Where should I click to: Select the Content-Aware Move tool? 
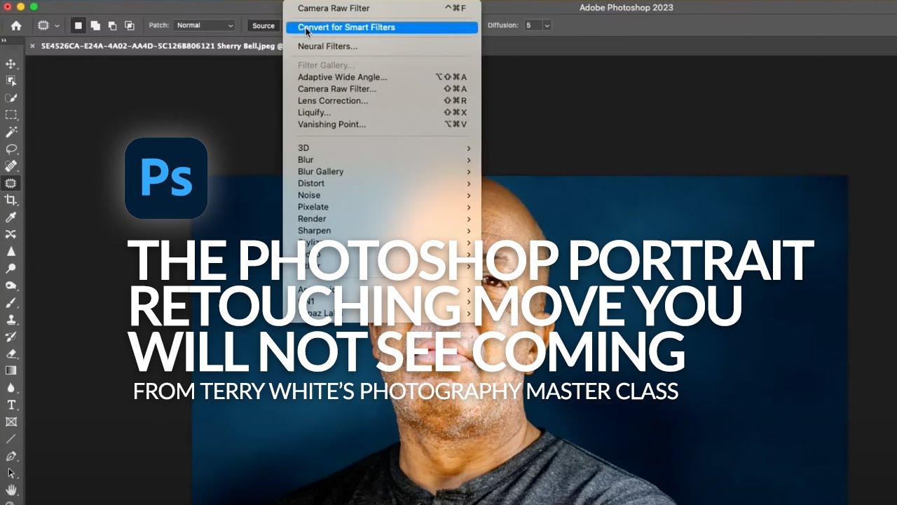point(11,234)
